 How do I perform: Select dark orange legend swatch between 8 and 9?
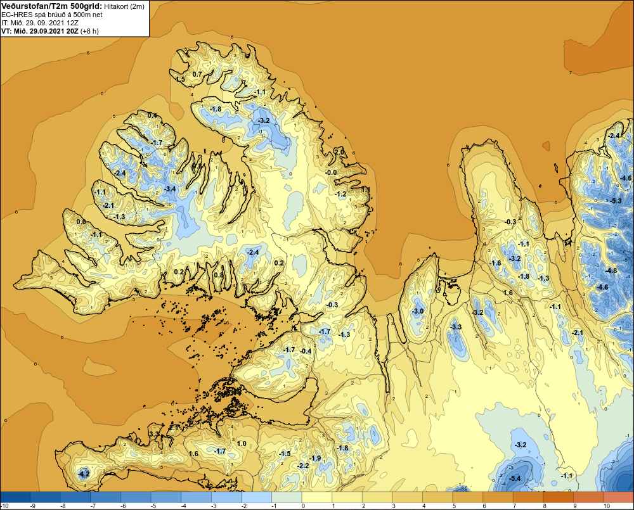(x=559, y=497)
